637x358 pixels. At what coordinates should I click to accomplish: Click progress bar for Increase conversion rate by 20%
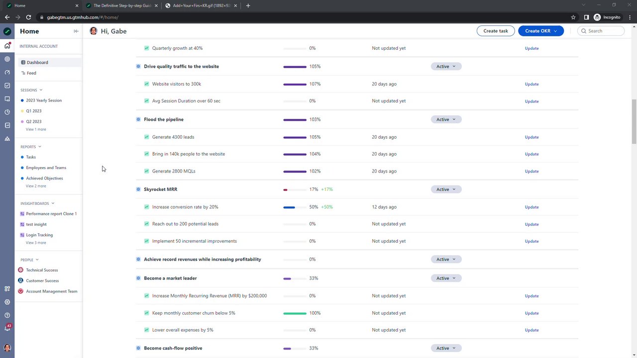pyautogui.click(x=295, y=207)
